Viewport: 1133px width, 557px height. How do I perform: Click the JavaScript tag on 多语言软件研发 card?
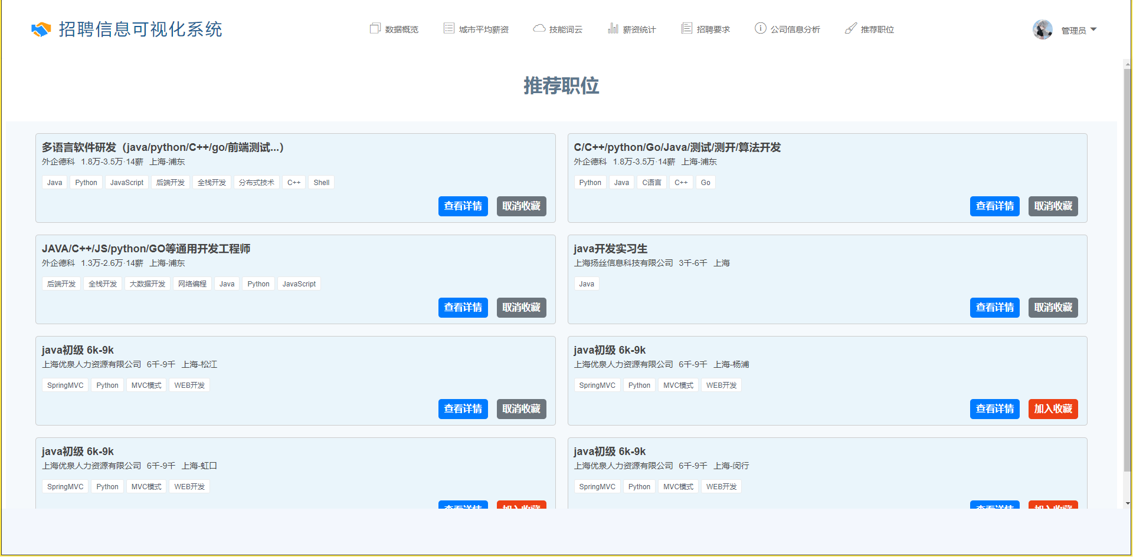(x=127, y=183)
